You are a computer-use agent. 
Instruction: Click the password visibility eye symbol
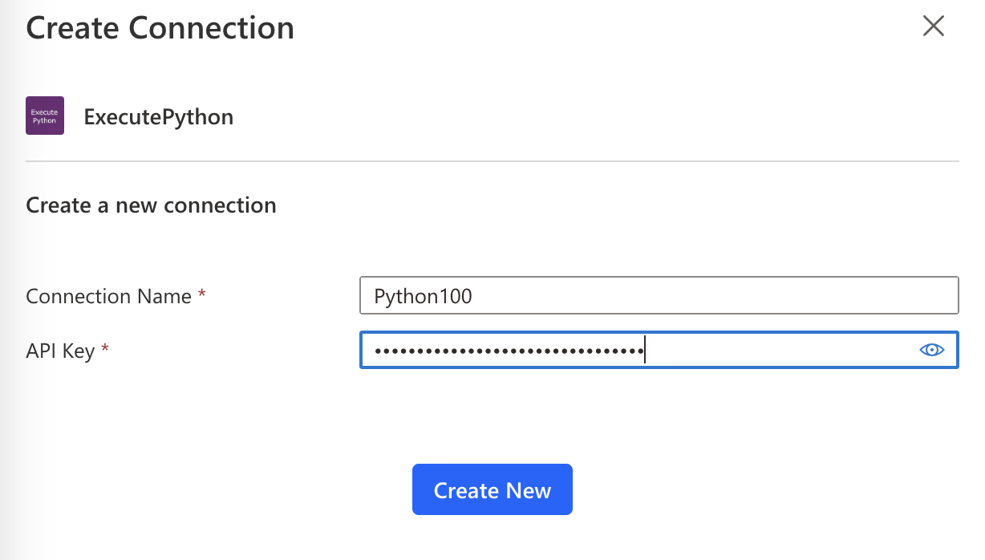point(932,350)
